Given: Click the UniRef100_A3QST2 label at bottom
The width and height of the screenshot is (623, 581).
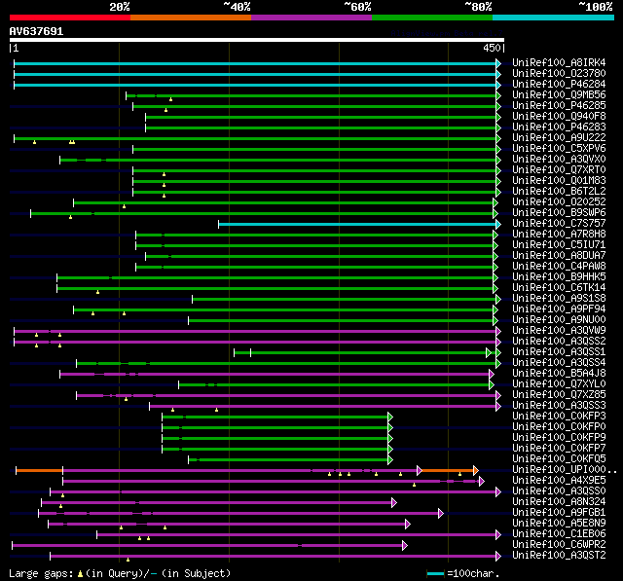Looking at the screenshot, I should click(x=559, y=555).
